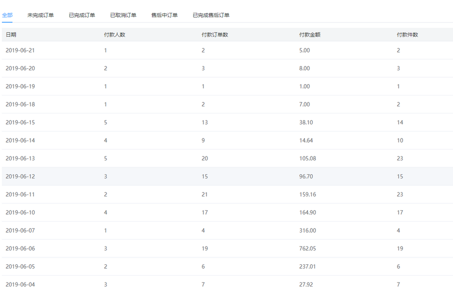This screenshot has height=293, width=453.
Task: Click the 2019-06-04 date cell
Action: point(20,285)
